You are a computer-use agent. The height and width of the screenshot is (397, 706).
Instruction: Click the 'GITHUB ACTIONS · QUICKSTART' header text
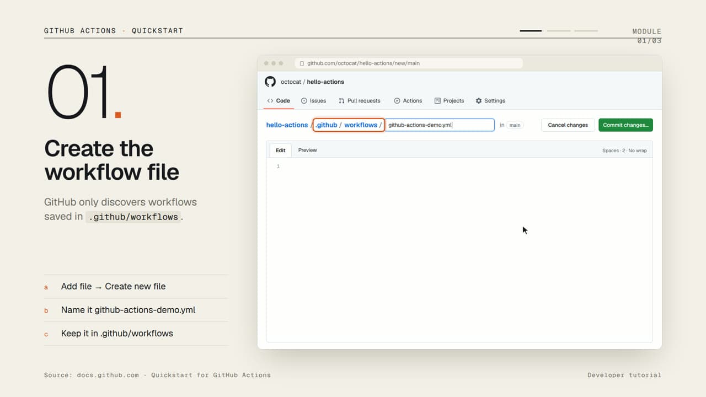(114, 31)
